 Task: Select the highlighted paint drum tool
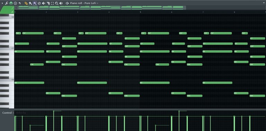tap(35, 3)
